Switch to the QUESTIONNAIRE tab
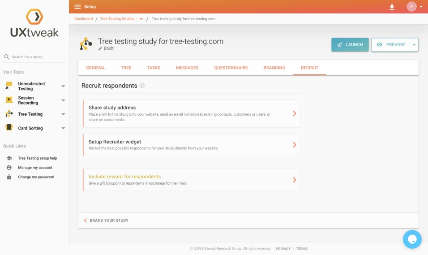The width and height of the screenshot is (428, 255). (231, 68)
